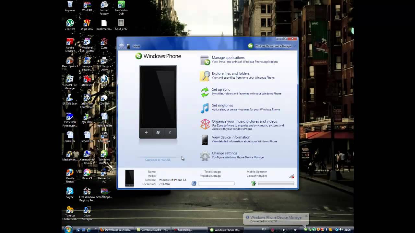Open the Set up sync link
The width and height of the screenshot is (415, 233).
(221, 89)
